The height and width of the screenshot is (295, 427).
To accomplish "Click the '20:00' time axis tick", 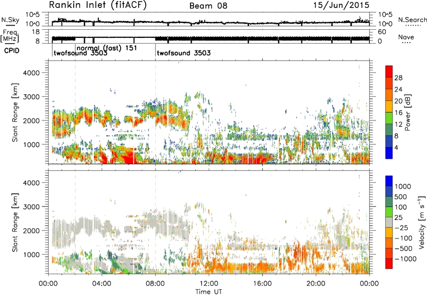I will click(x=316, y=284).
